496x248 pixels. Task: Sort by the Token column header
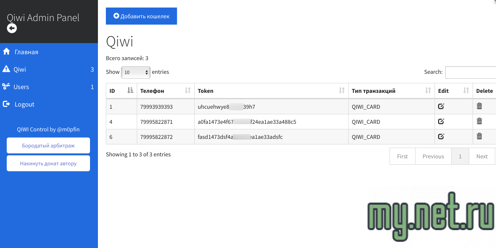[271, 91]
